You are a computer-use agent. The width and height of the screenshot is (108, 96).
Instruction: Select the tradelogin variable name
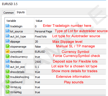tap(16, 26)
